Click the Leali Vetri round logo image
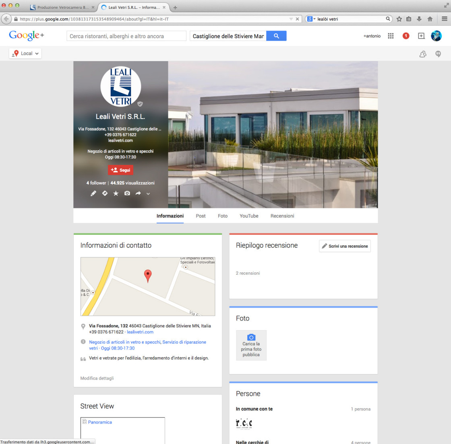The width and height of the screenshot is (451, 444). (120, 86)
